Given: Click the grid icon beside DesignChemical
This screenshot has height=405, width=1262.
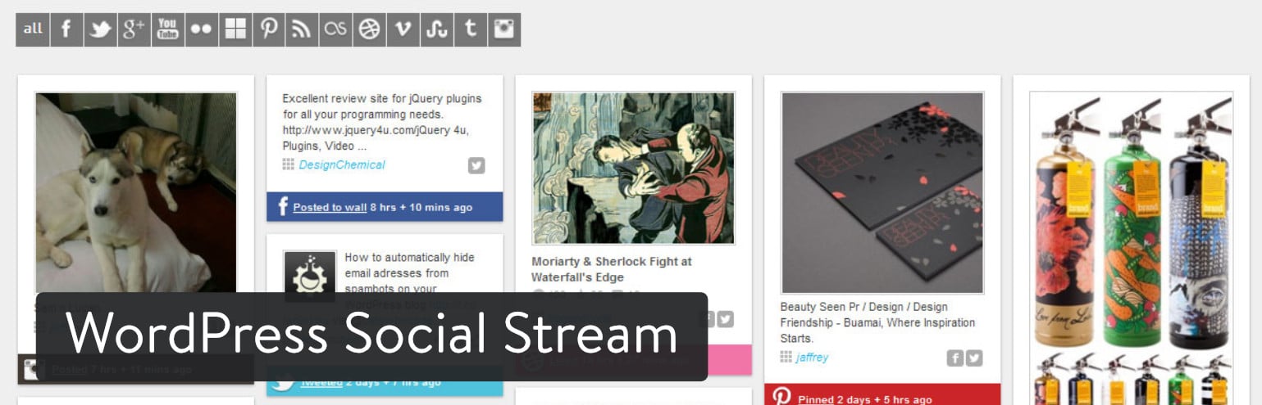Looking at the screenshot, I should click(x=288, y=164).
